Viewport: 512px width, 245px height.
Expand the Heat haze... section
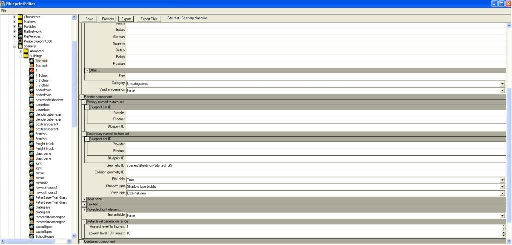click(x=84, y=199)
